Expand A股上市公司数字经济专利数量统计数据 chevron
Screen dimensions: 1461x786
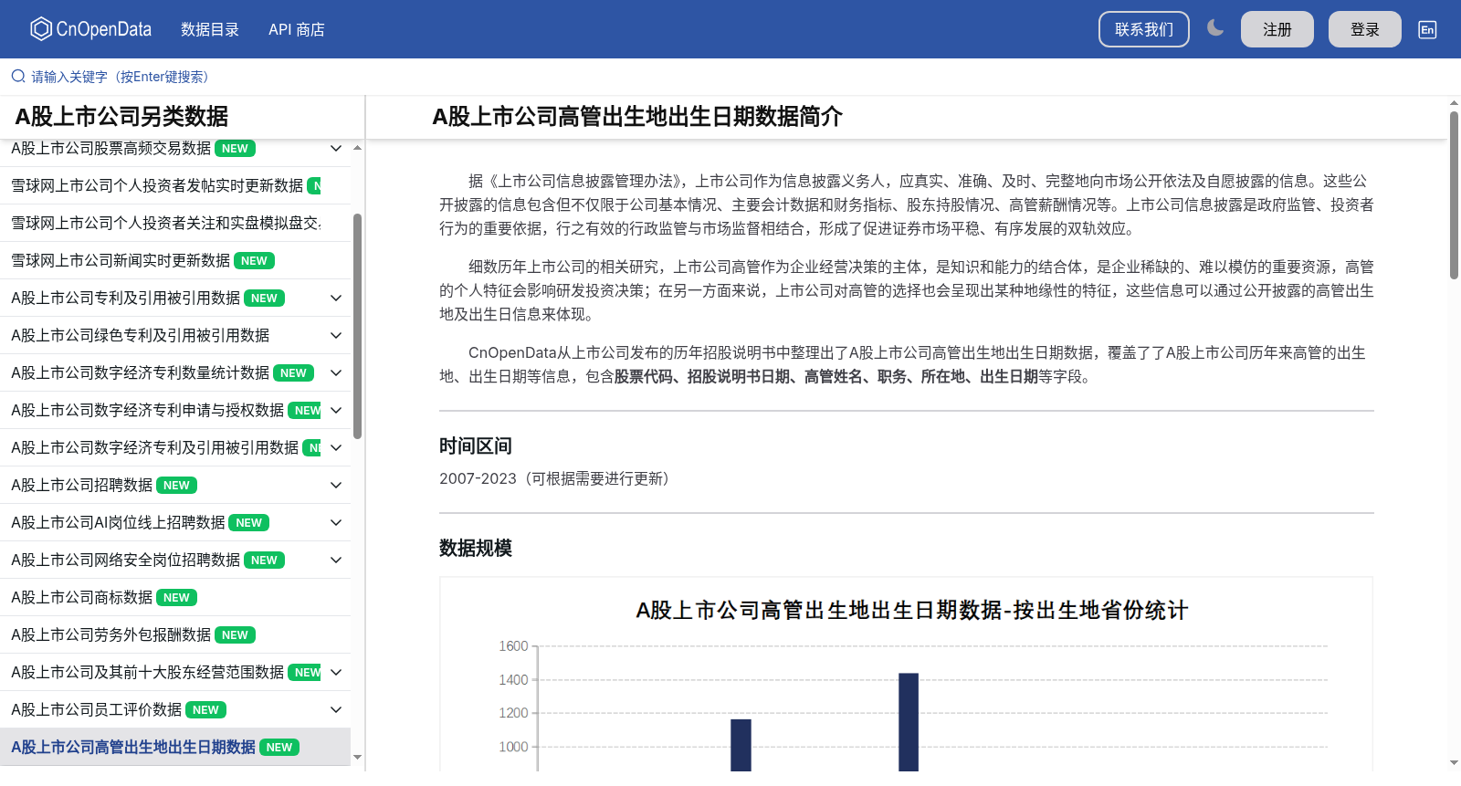coord(336,372)
